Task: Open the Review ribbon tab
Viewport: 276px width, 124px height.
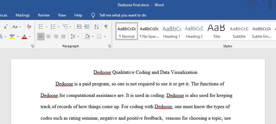Action: coord(44,15)
